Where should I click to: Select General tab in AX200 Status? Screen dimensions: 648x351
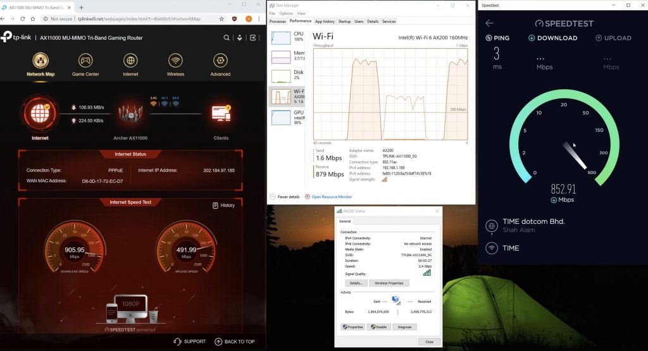pos(345,221)
